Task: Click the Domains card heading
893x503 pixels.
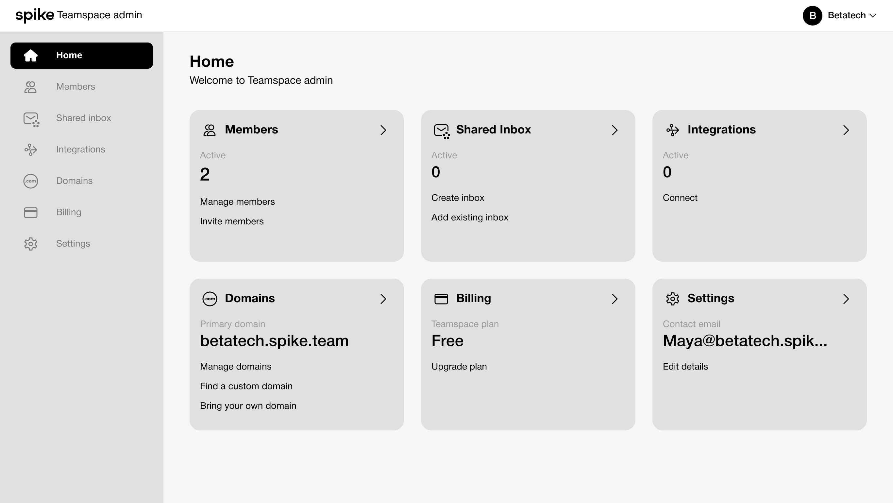Action: [250, 298]
